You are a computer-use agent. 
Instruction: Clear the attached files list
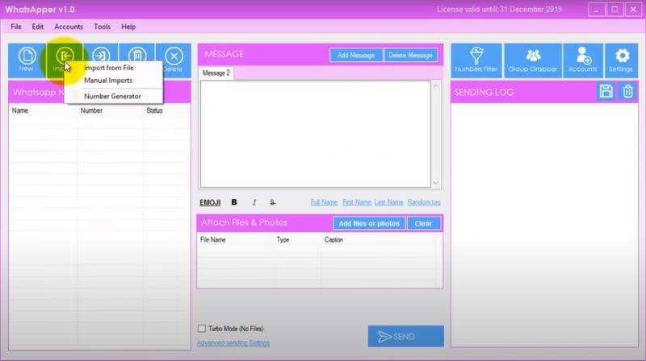423,224
